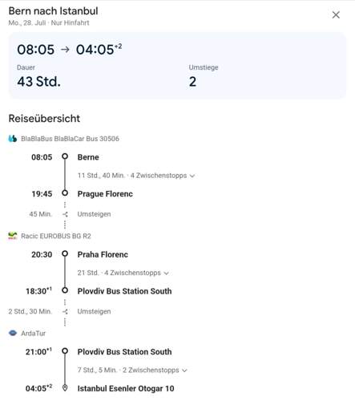Click the Prague Florenc arrival stop marker circle

click(65, 192)
